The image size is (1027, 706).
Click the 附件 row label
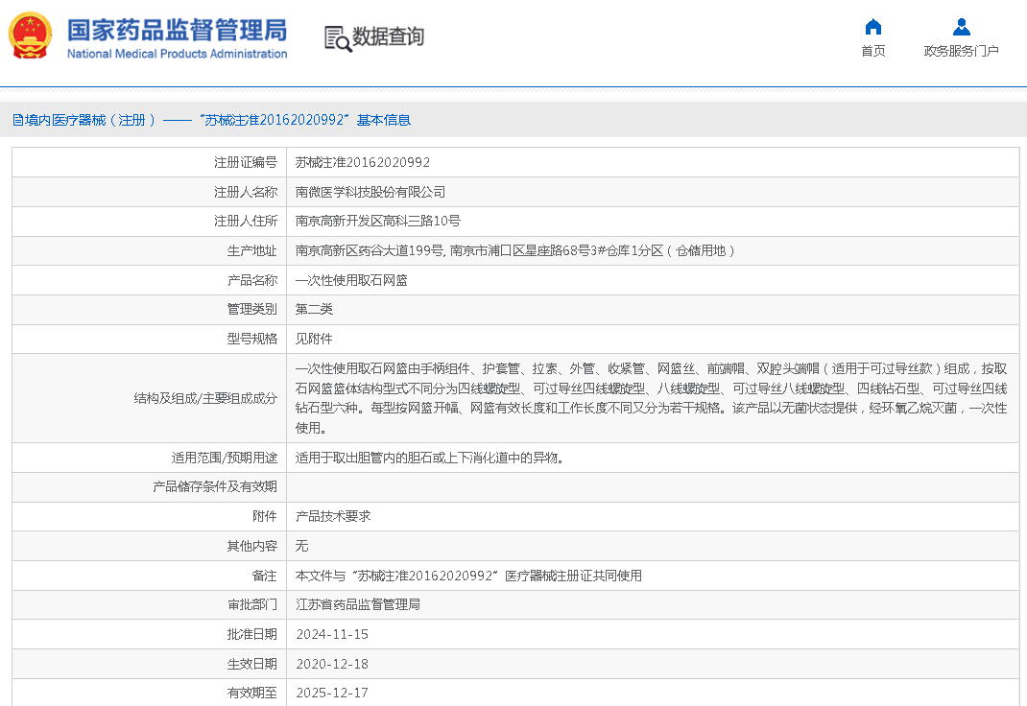[265, 516]
